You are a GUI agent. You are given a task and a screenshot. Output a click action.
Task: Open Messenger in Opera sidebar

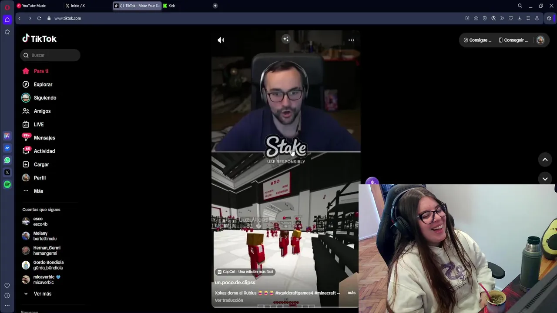pos(7,148)
